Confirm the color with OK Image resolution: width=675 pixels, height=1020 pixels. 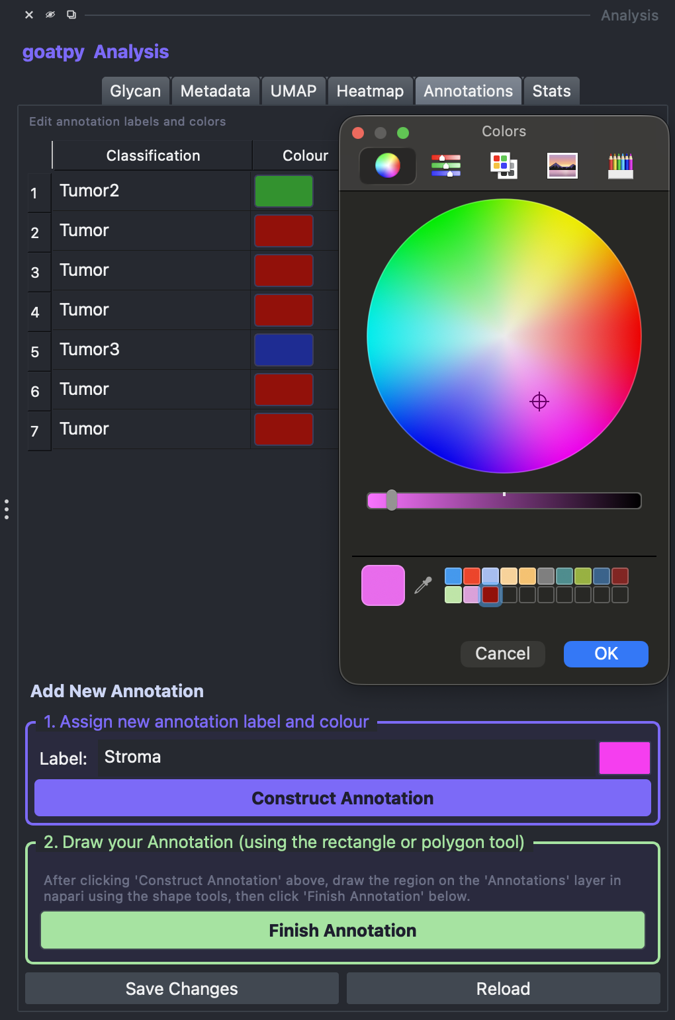click(x=606, y=654)
